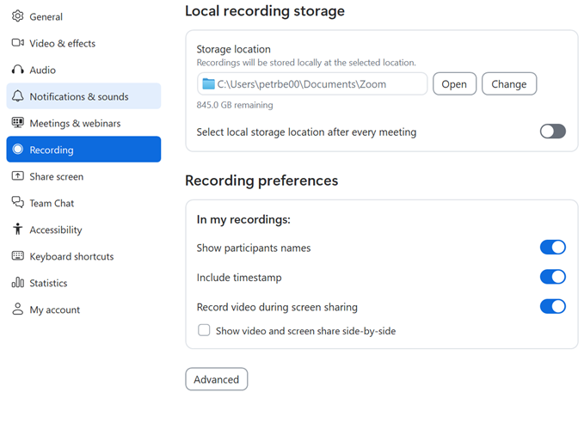
Task: Open the Keyboard shortcuts keyboard icon
Action: (17, 256)
